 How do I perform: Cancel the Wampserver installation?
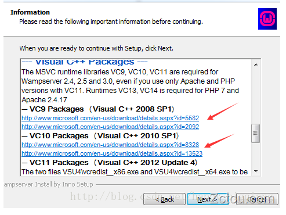257,199
